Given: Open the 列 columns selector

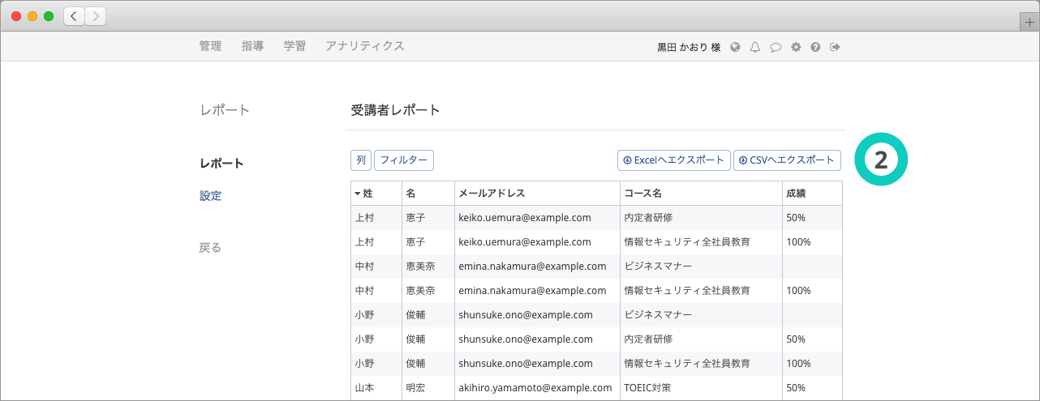Looking at the screenshot, I should [361, 160].
